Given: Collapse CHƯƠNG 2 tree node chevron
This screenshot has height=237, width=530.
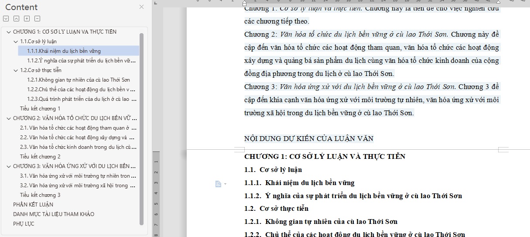Looking at the screenshot, I should (x=9, y=118).
